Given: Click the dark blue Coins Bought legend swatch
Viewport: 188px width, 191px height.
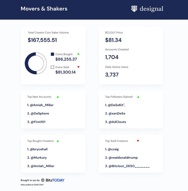Looking at the screenshot, I should 52,54.
